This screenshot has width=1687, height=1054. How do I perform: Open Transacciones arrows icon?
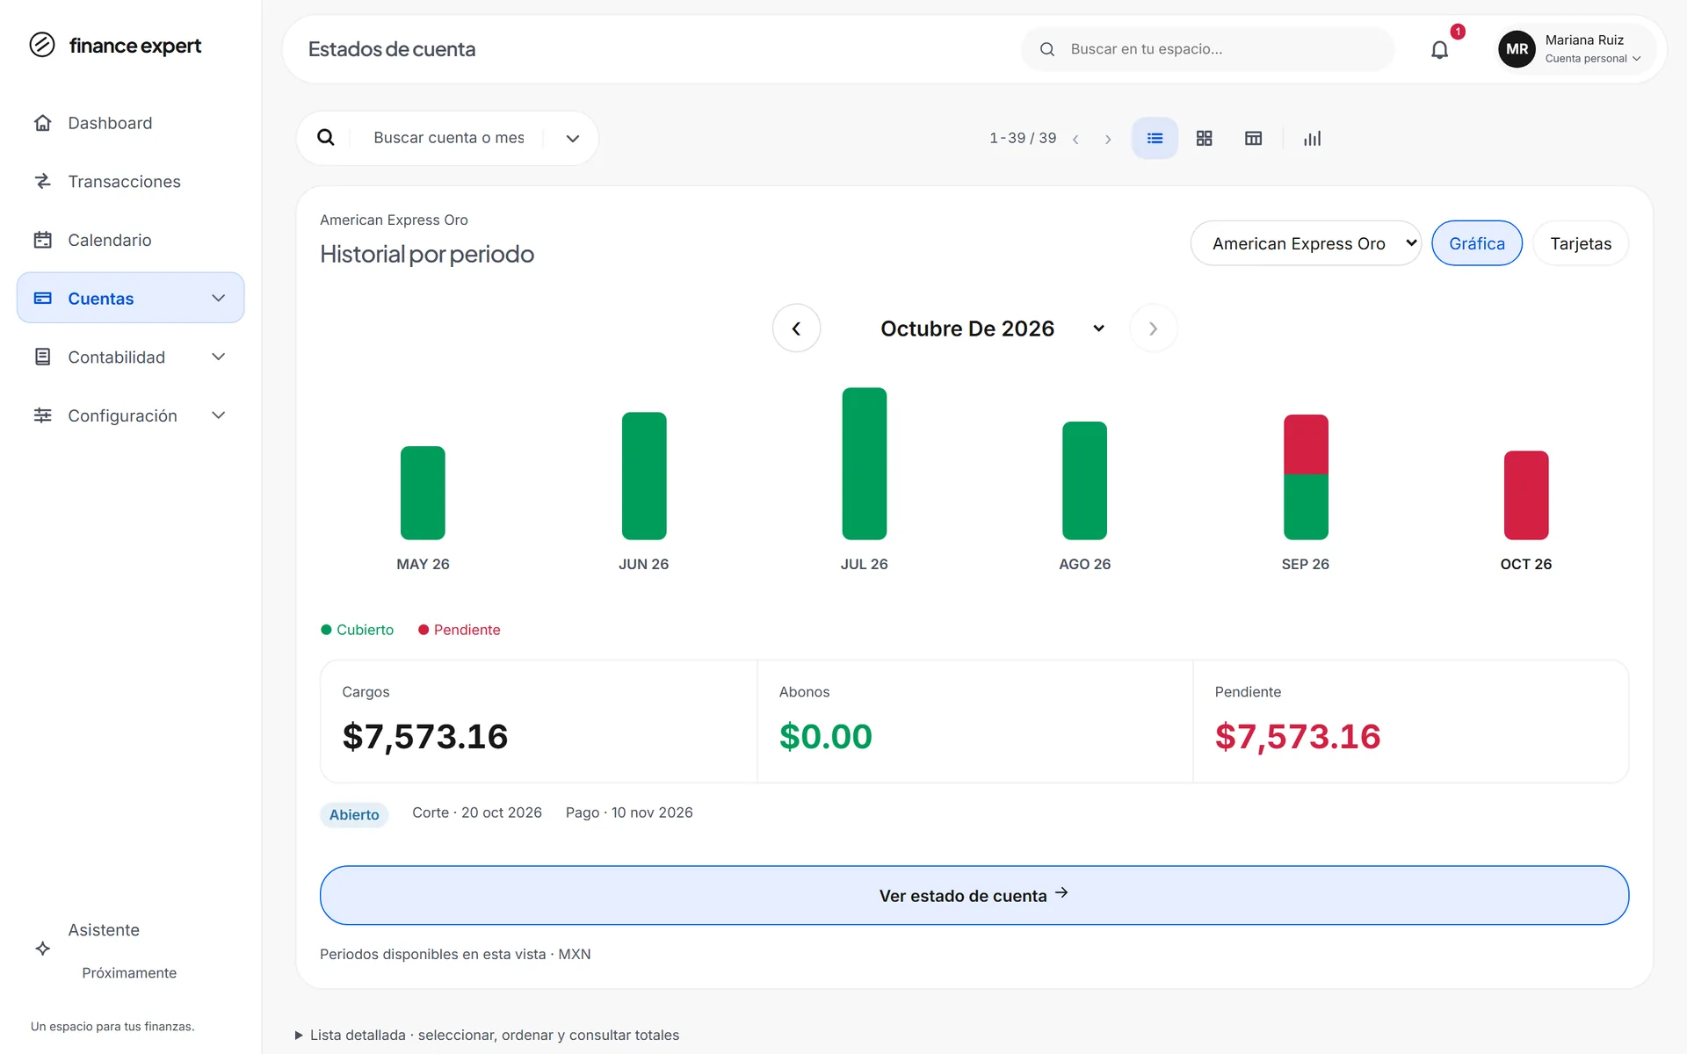click(42, 181)
